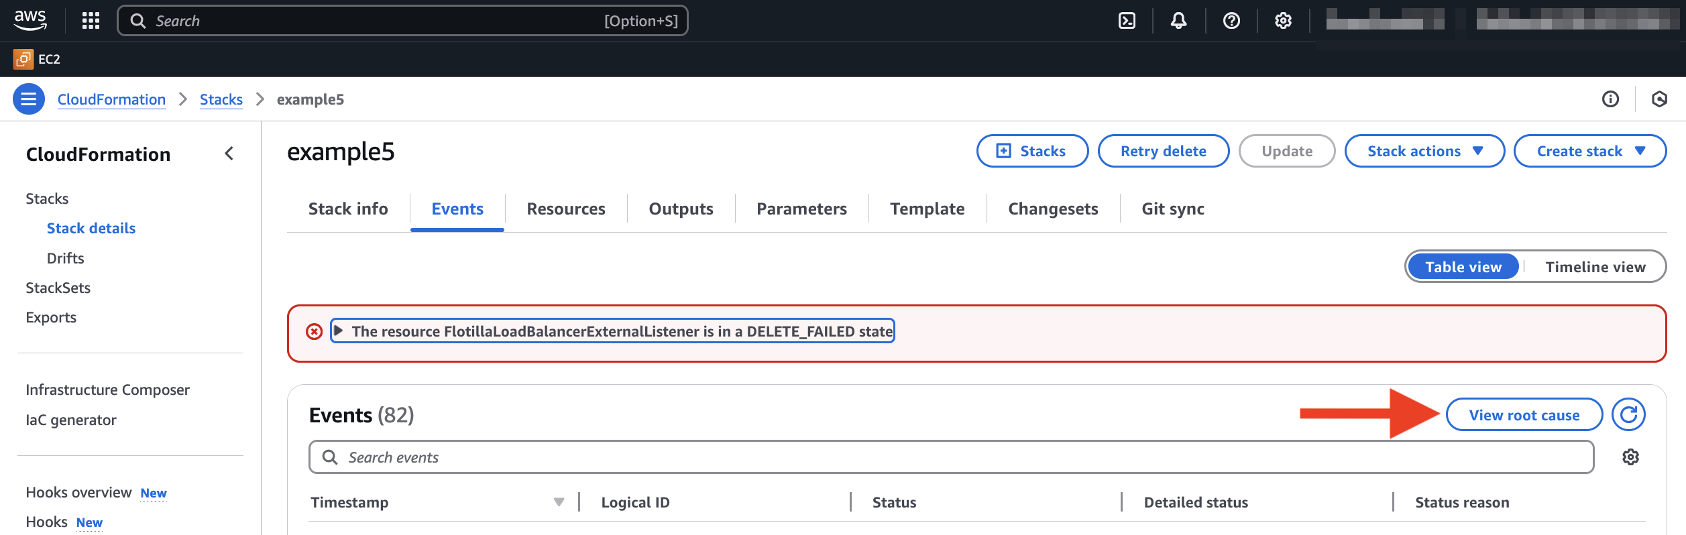The width and height of the screenshot is (1686, 535).
Task: Open the Stack actions dropdown
Action: pos(1424,151)
